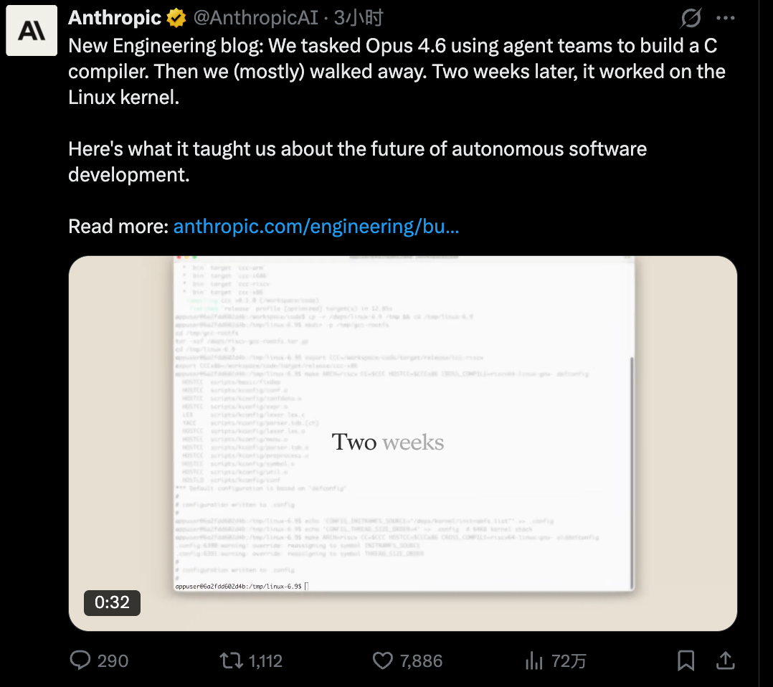
Task: Click the Anthropic AI logo avatar
Action: tap(31, 30)
